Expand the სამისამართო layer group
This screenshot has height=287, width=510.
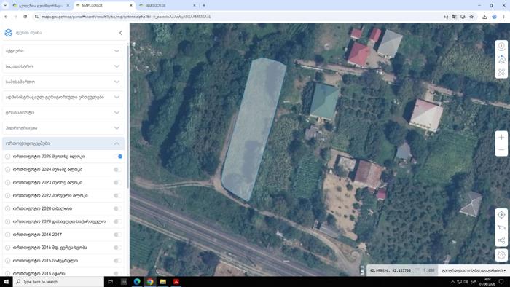click(63, 82)
